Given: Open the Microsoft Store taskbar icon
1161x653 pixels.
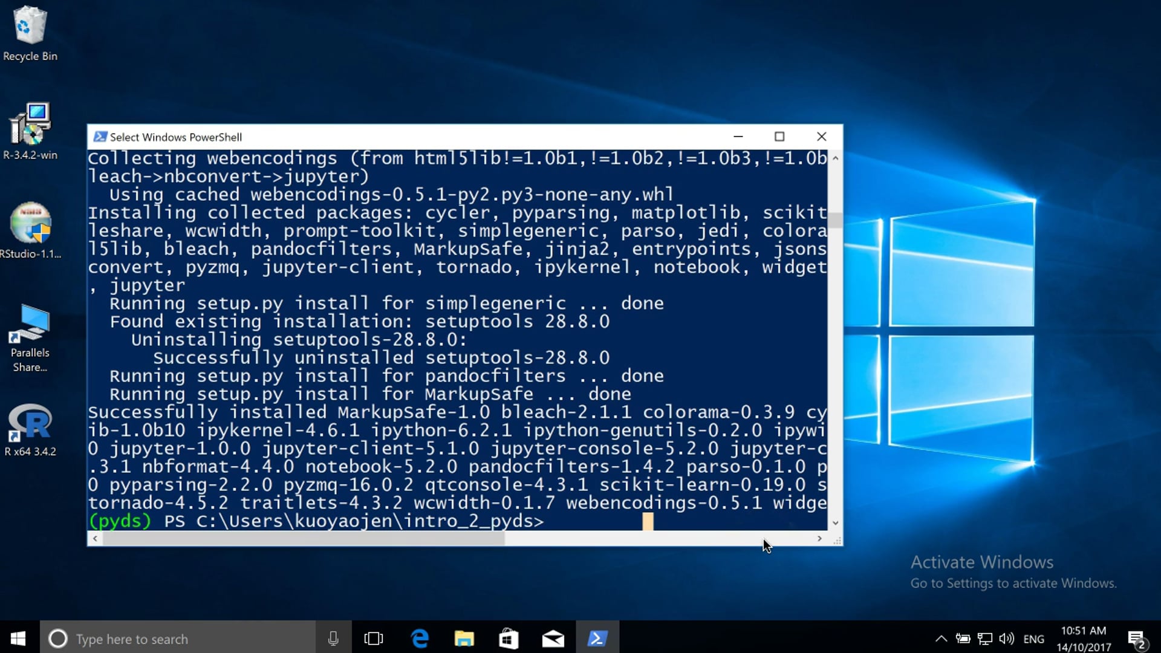Looking at the screenshot, I should tap(509, 638).
